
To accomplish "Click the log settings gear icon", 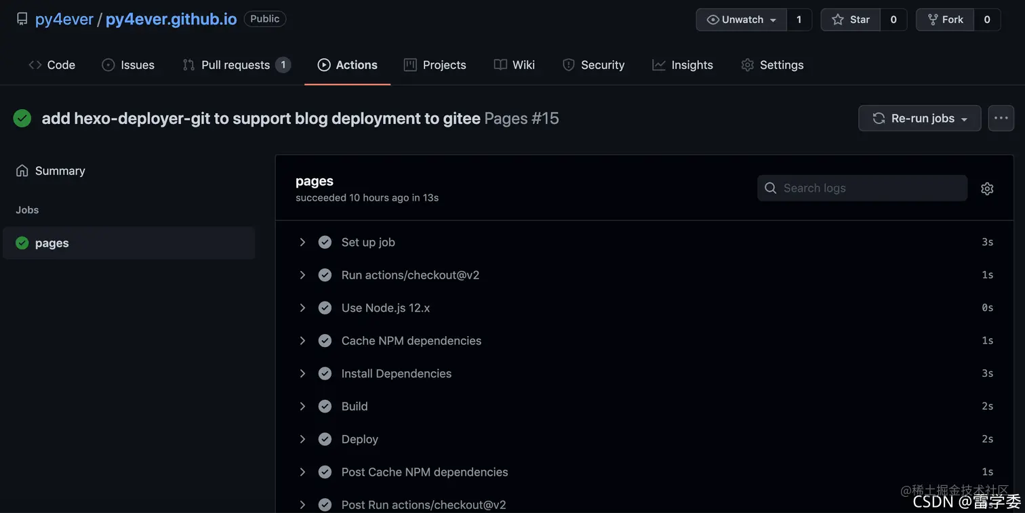I will [987, 188].
